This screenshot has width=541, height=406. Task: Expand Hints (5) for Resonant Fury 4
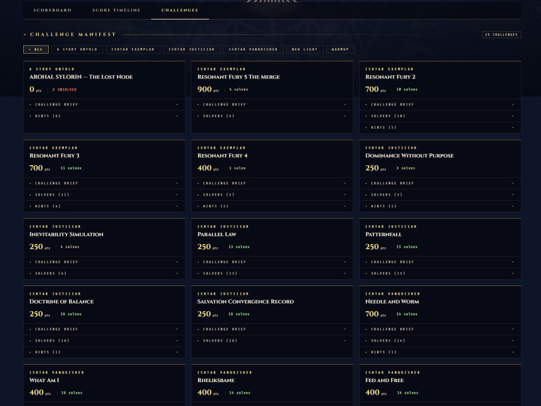coord(272,206)
